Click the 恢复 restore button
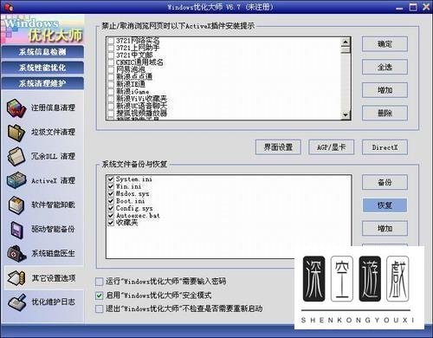This screenshot has height=338, width=433. (385, 205)
